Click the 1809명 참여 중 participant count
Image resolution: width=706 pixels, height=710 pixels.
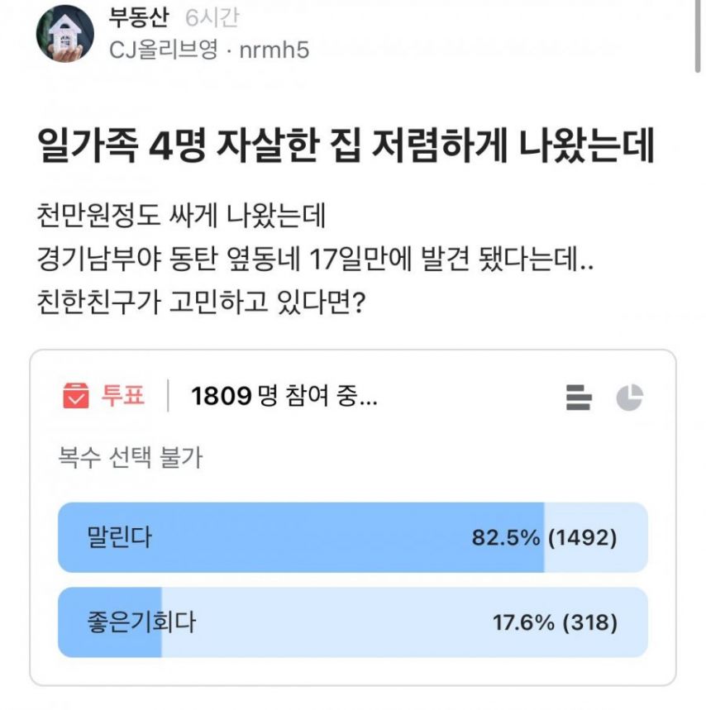tap(284, 398)
